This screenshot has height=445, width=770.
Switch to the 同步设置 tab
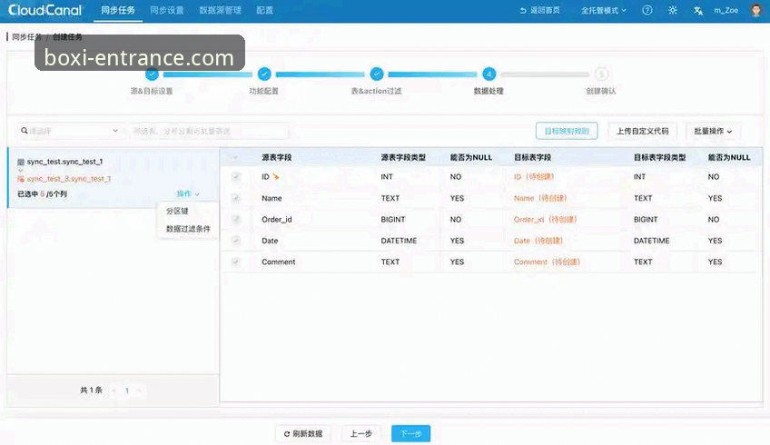point(166,10)
